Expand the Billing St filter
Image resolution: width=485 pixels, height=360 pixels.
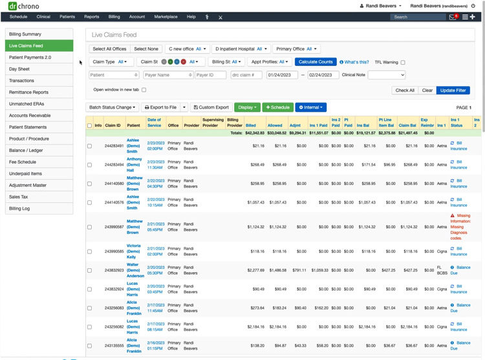pos(226,62)
